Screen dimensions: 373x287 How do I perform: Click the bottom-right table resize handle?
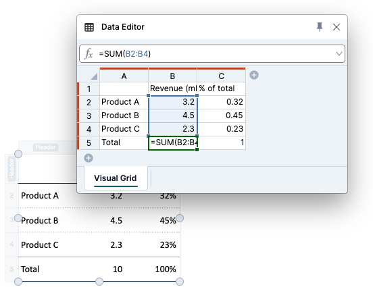click(x=180, y=282)
